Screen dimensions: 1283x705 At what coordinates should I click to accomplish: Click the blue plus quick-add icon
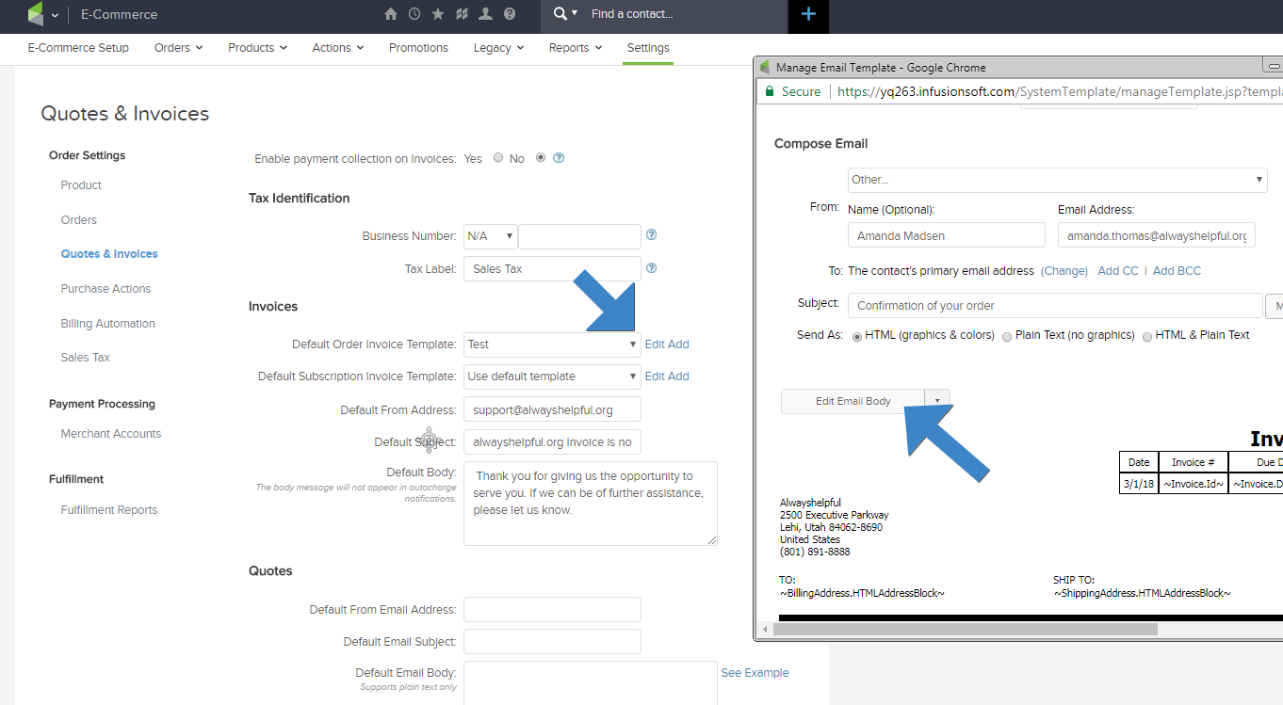click(807, 14)
